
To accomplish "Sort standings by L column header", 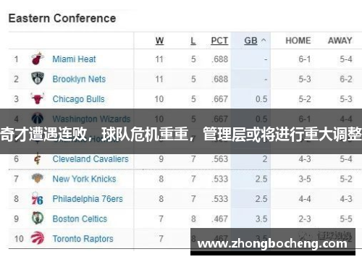I will (x=193, y=41).
